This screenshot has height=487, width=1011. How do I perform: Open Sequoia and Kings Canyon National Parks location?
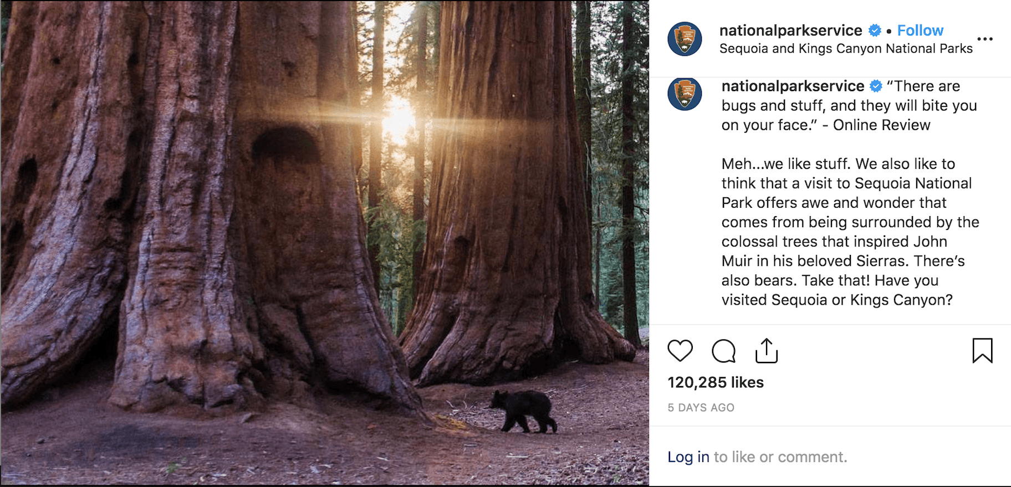tap(846, 49)
